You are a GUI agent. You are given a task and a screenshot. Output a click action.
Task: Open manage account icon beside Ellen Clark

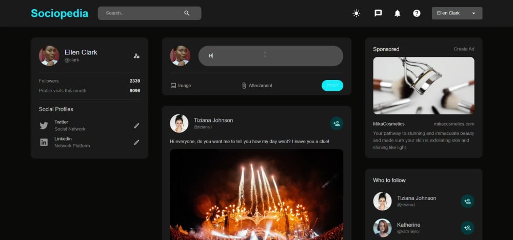(x=136, y=56)
